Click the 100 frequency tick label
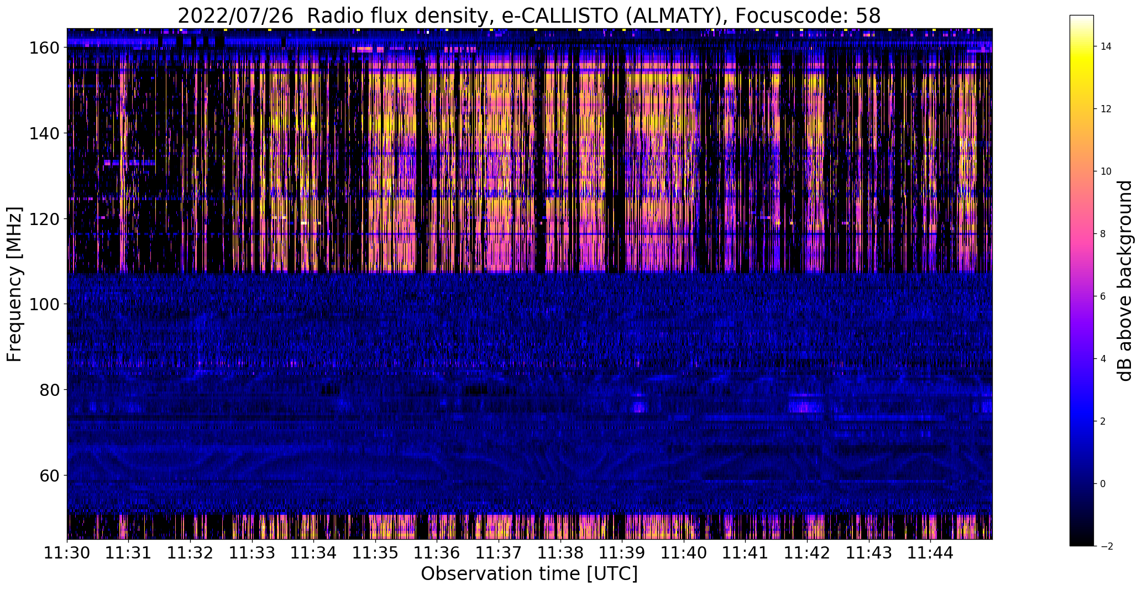The width and height of the screenshot is (1142, 590). [43, 304]
